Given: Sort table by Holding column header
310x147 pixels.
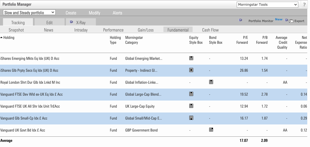Looking at the screenshot, I should click(9, 38).
